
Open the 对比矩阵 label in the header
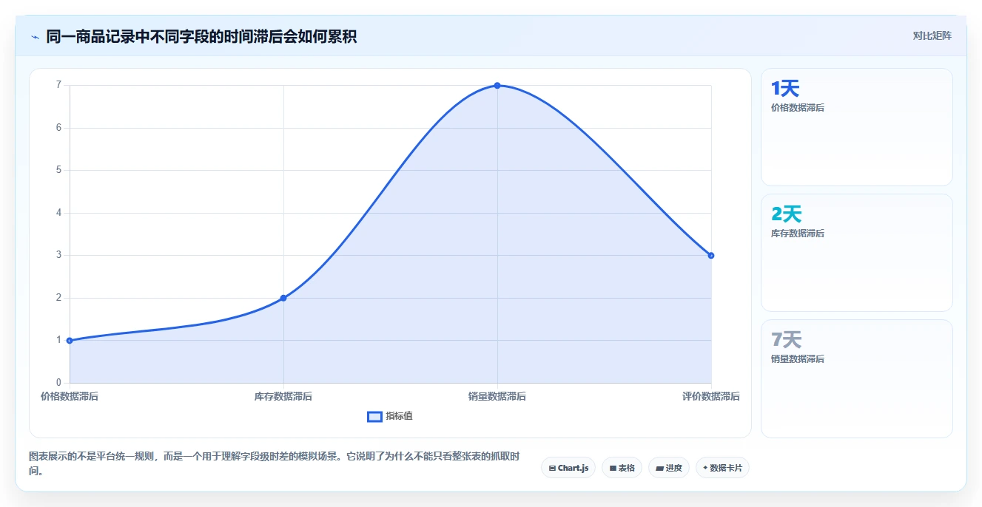tap(932, 35)
